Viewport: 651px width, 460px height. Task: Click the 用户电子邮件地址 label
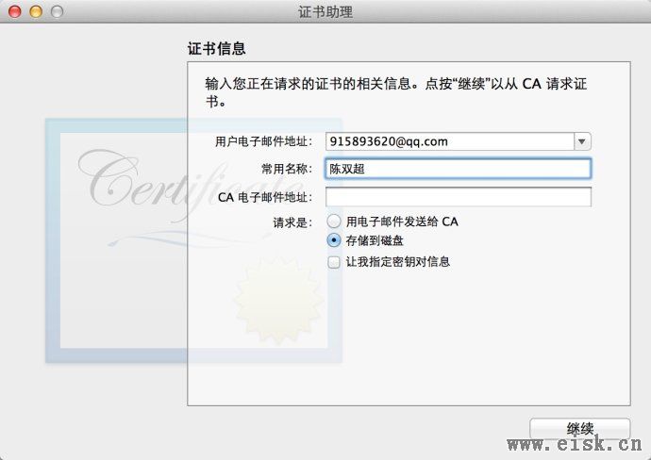tap(263, 141)
